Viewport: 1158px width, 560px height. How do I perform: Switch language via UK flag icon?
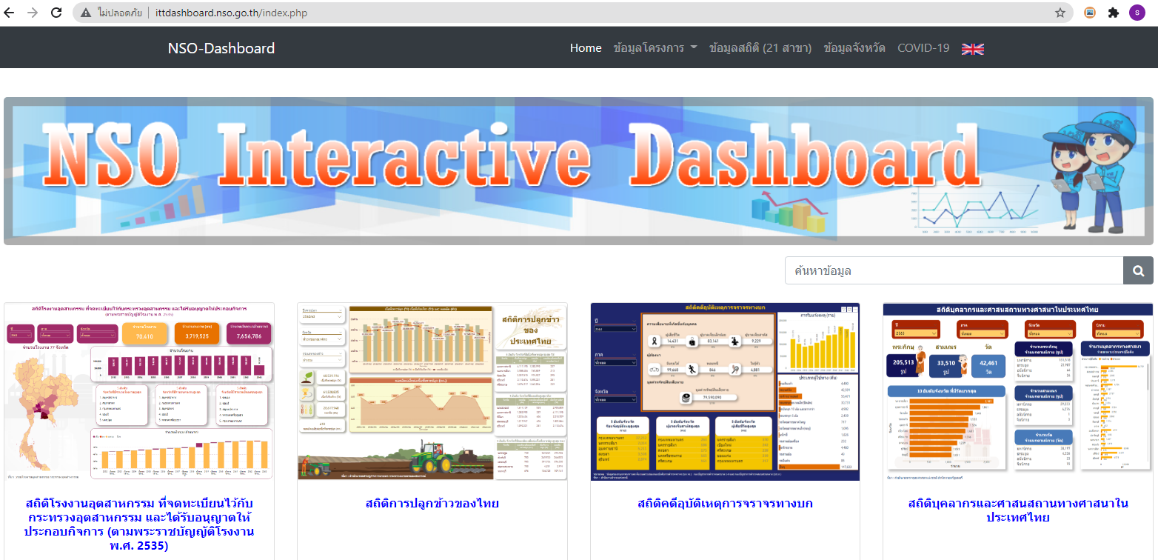pyautogui.click(x=972, y=48)
